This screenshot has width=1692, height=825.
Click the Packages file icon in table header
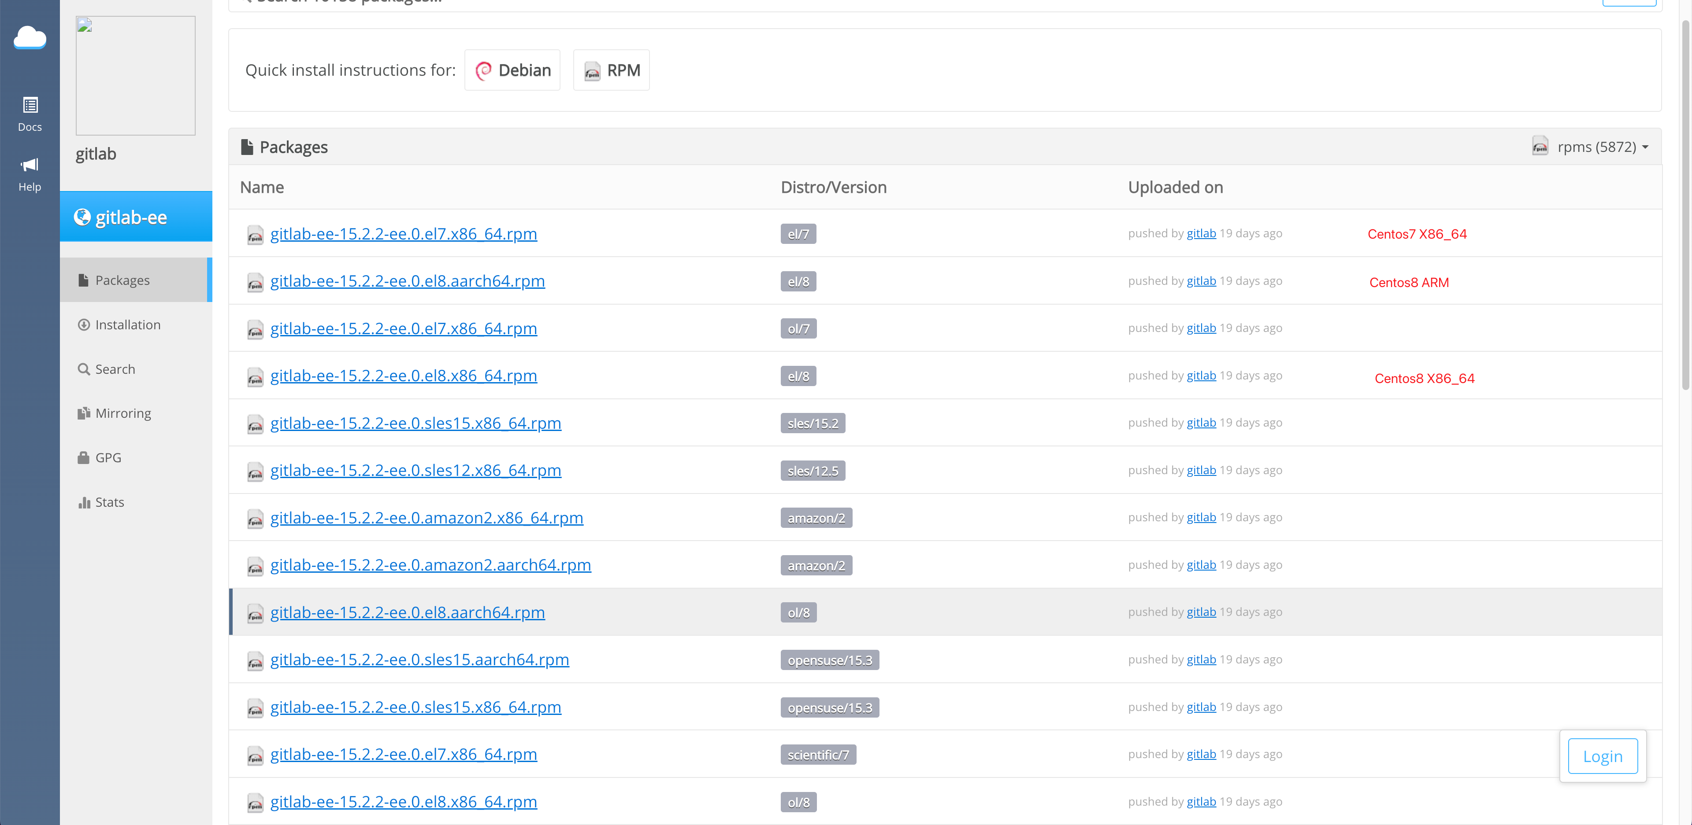(247, 146)
